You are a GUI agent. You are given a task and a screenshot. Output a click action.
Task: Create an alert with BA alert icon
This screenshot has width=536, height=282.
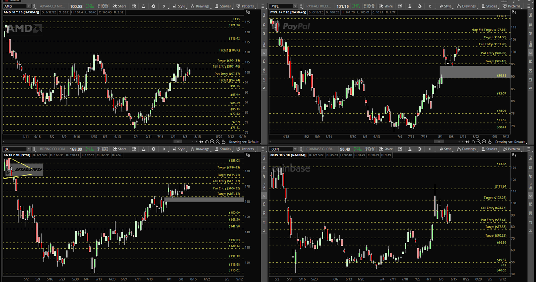[134, 149]
